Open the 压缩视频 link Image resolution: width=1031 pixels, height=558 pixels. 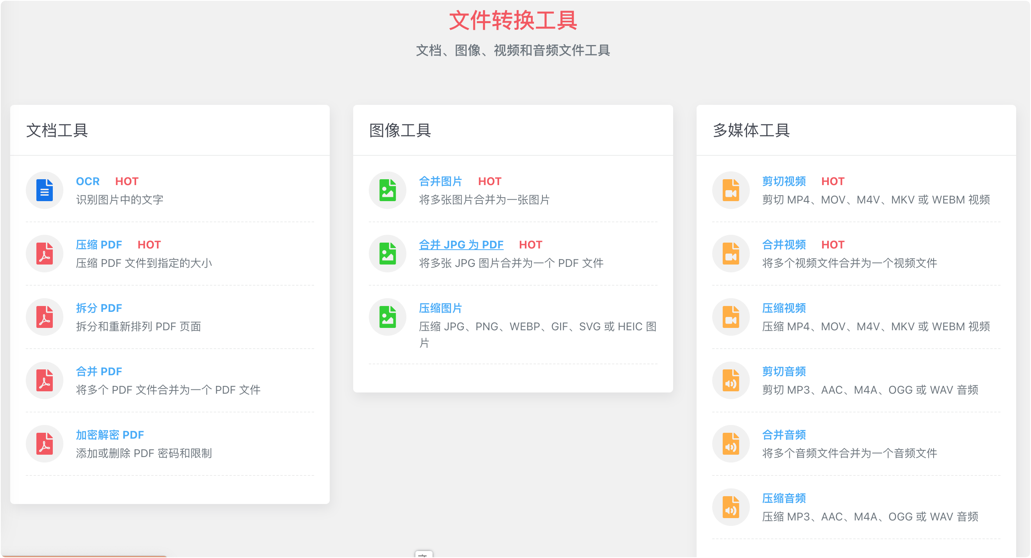[784, 308]
